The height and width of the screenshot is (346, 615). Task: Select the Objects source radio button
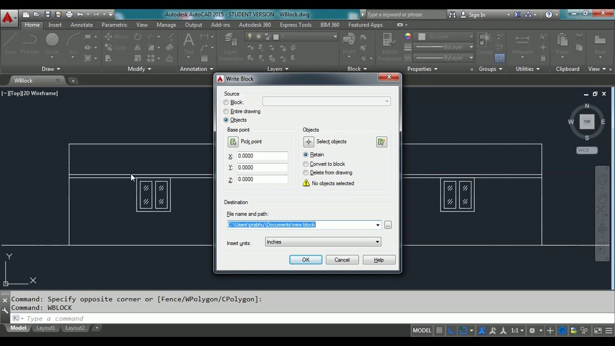tap(226, 120)
